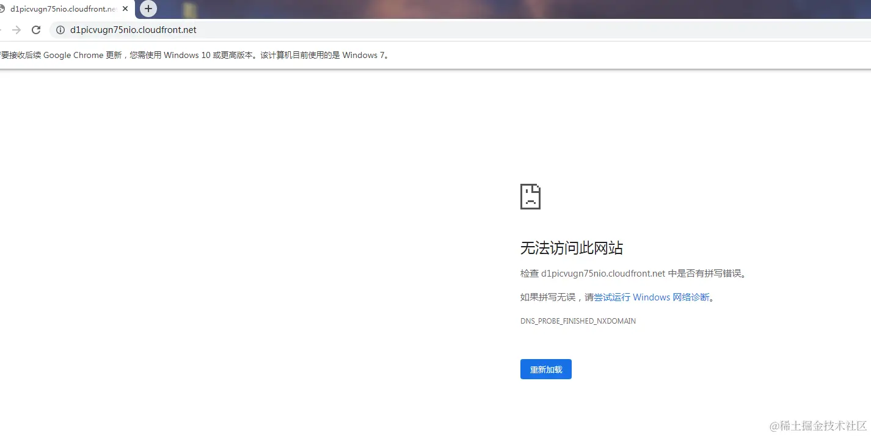
Task: Open the 尝试运行 Windows 网络诊断 link
Action: click(x=652, y=297)
